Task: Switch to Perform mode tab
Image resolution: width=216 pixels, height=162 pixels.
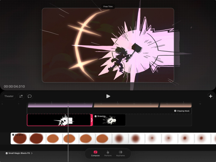Action: pyautogui.click(x=108, y=154)
